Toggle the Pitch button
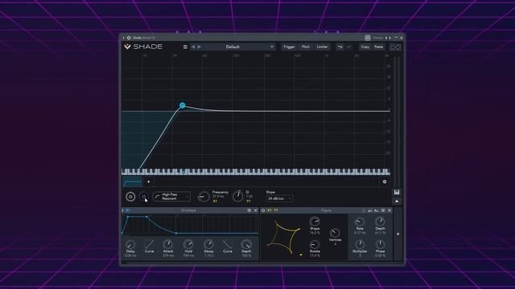The image size is (515, 289). click(306, 47)
